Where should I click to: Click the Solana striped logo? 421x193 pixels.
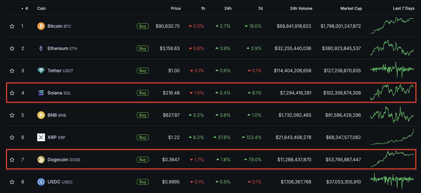[41, 93]
